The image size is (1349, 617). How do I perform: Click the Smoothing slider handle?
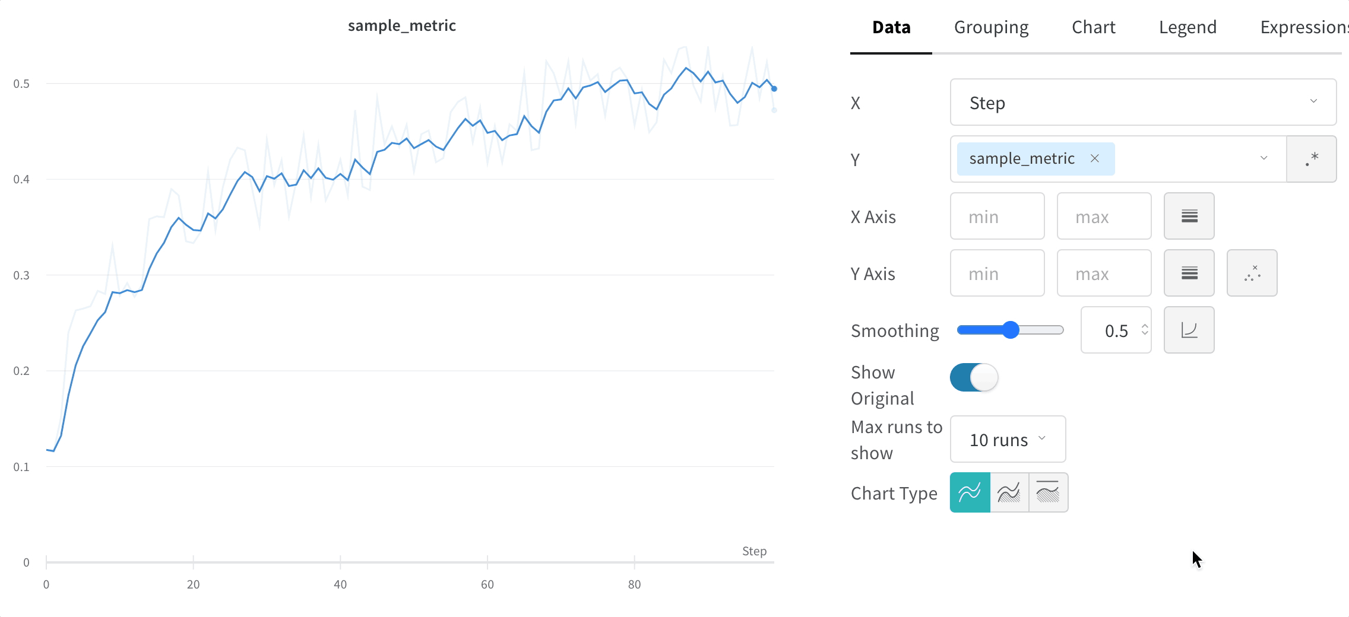[1011, 330]
